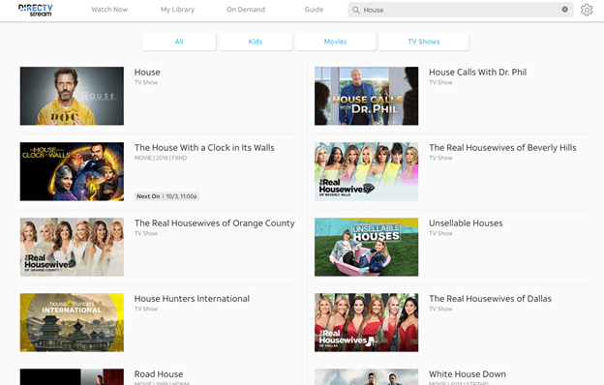Open Real Housewives of Dallas thumbnail
The image size is (604, 385).
(366, 322)
